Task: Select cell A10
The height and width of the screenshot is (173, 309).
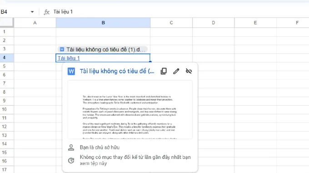Action: tap(35, 110)
